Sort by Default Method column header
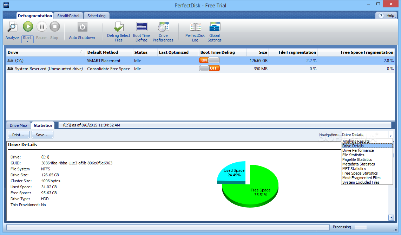Viewport: 401px width, 235px height. click(x=110, y=52)
